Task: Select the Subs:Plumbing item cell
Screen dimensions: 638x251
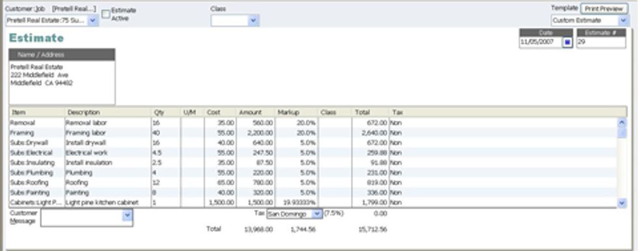Action: pyautogui.click(x=36, y=172)
